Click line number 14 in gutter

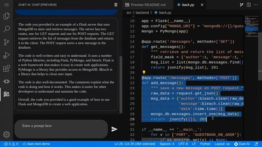point(132,42)
